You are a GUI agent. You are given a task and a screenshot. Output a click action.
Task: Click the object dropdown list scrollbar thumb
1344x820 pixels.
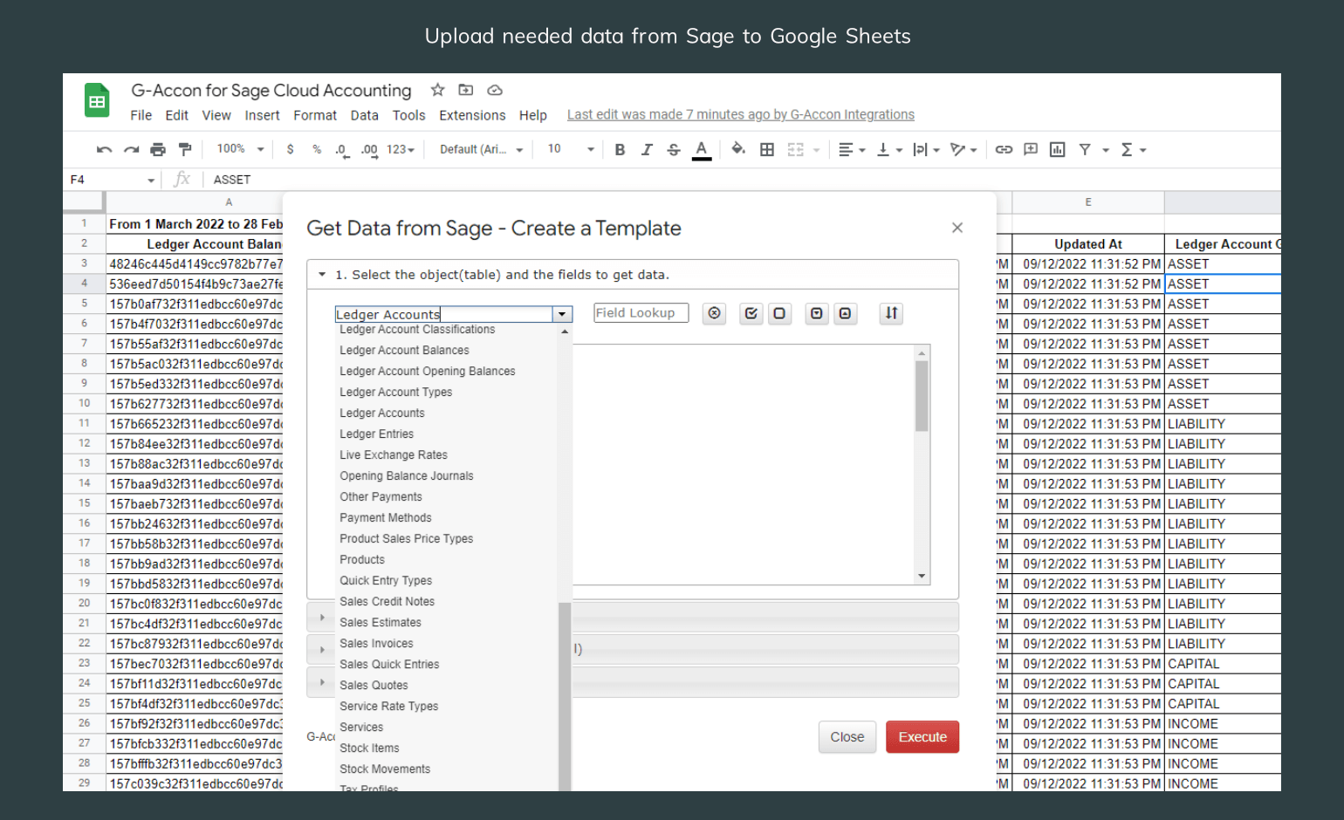(565, 696)
